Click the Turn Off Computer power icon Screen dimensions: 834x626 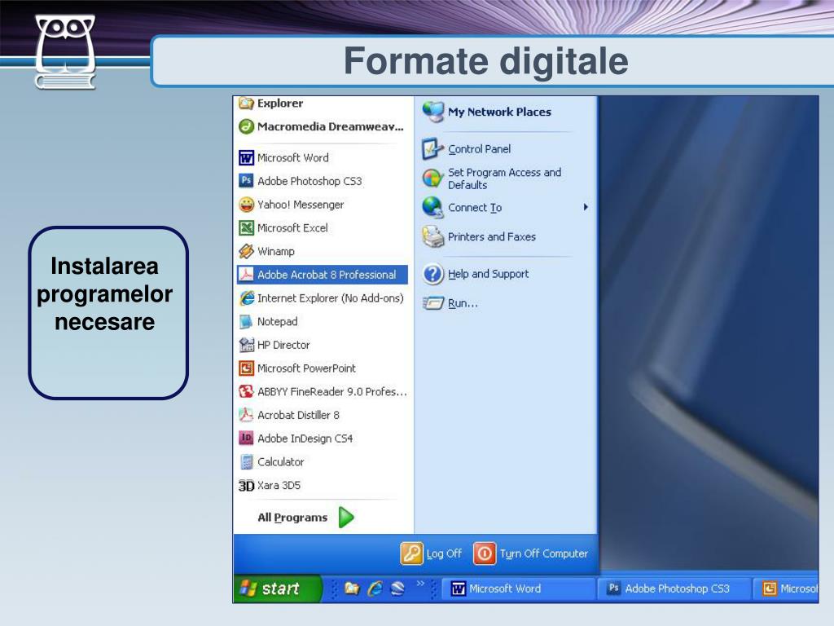tap(484, 553)
